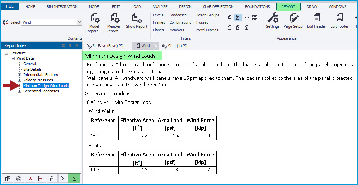358x185 pixels.
Task: Open the Select report dropdown
Action: tap(79, 22)
